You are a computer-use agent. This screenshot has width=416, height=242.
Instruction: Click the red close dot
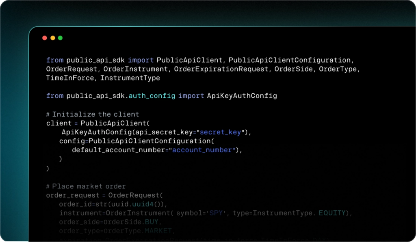(45, 38)
